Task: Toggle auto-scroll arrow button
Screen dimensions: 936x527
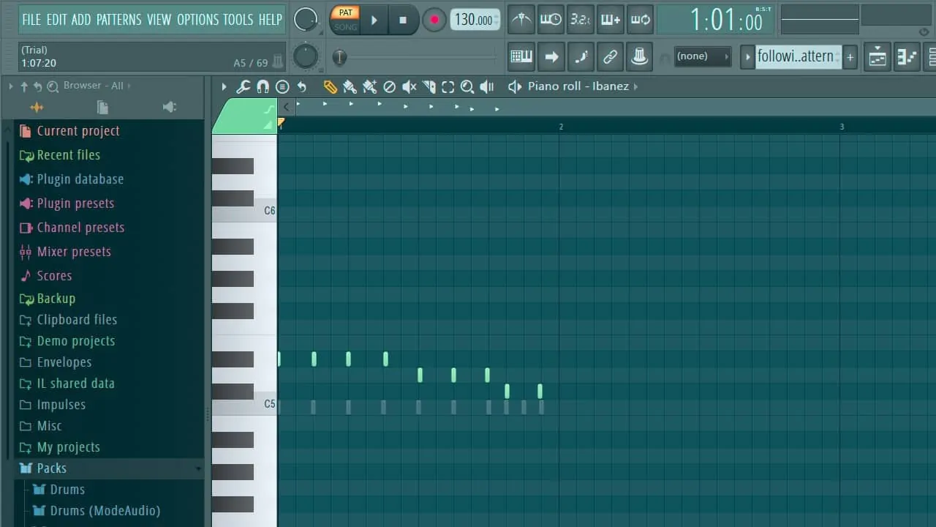Action: point(551,56)
